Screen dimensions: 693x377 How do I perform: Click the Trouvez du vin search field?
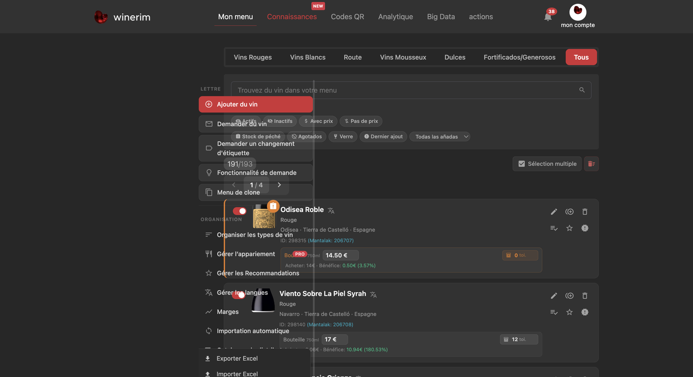click(x=411, y=90)
